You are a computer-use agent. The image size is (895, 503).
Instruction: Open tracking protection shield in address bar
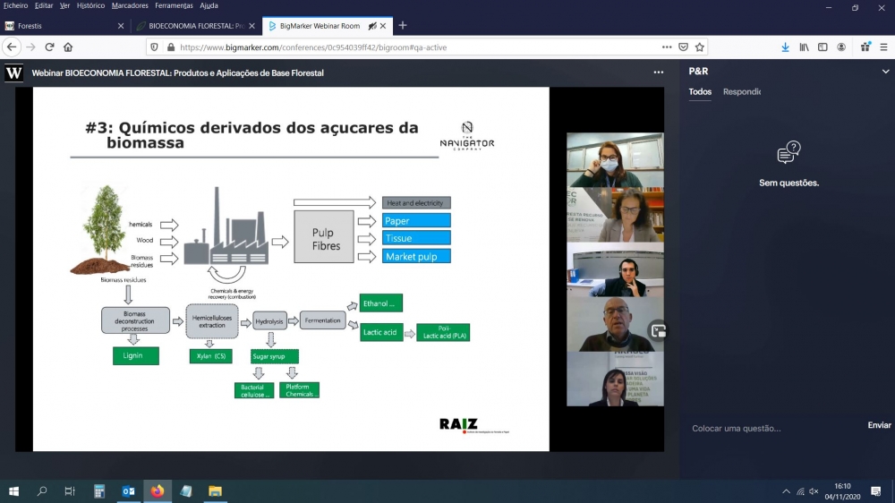[x=154, y=47]
